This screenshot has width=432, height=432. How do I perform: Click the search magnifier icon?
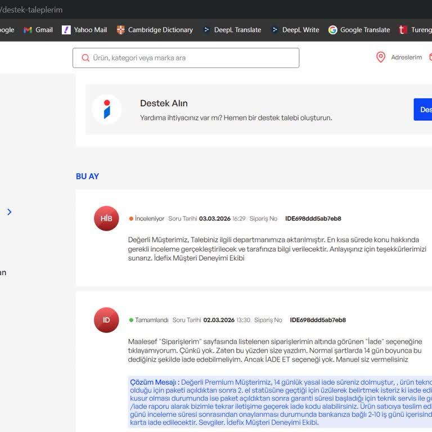(x=85, y=58)
